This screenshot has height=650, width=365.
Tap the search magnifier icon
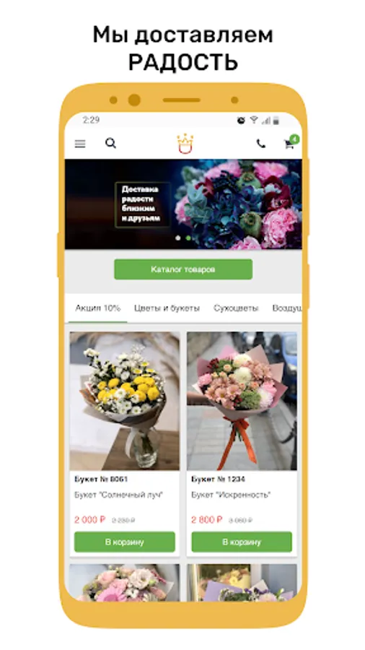[110, 144]
